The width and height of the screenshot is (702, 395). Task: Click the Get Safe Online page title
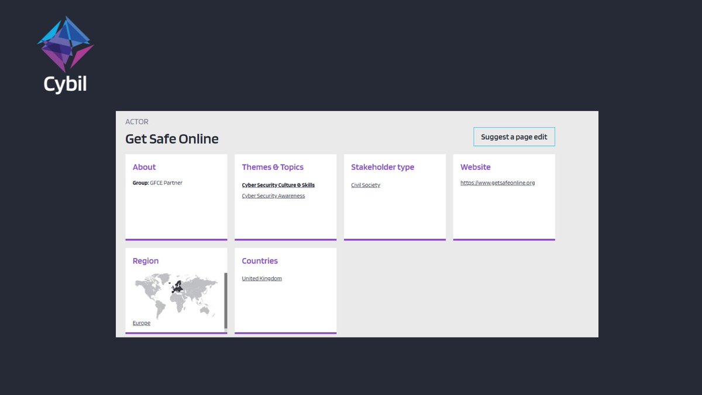pos(171,139)
